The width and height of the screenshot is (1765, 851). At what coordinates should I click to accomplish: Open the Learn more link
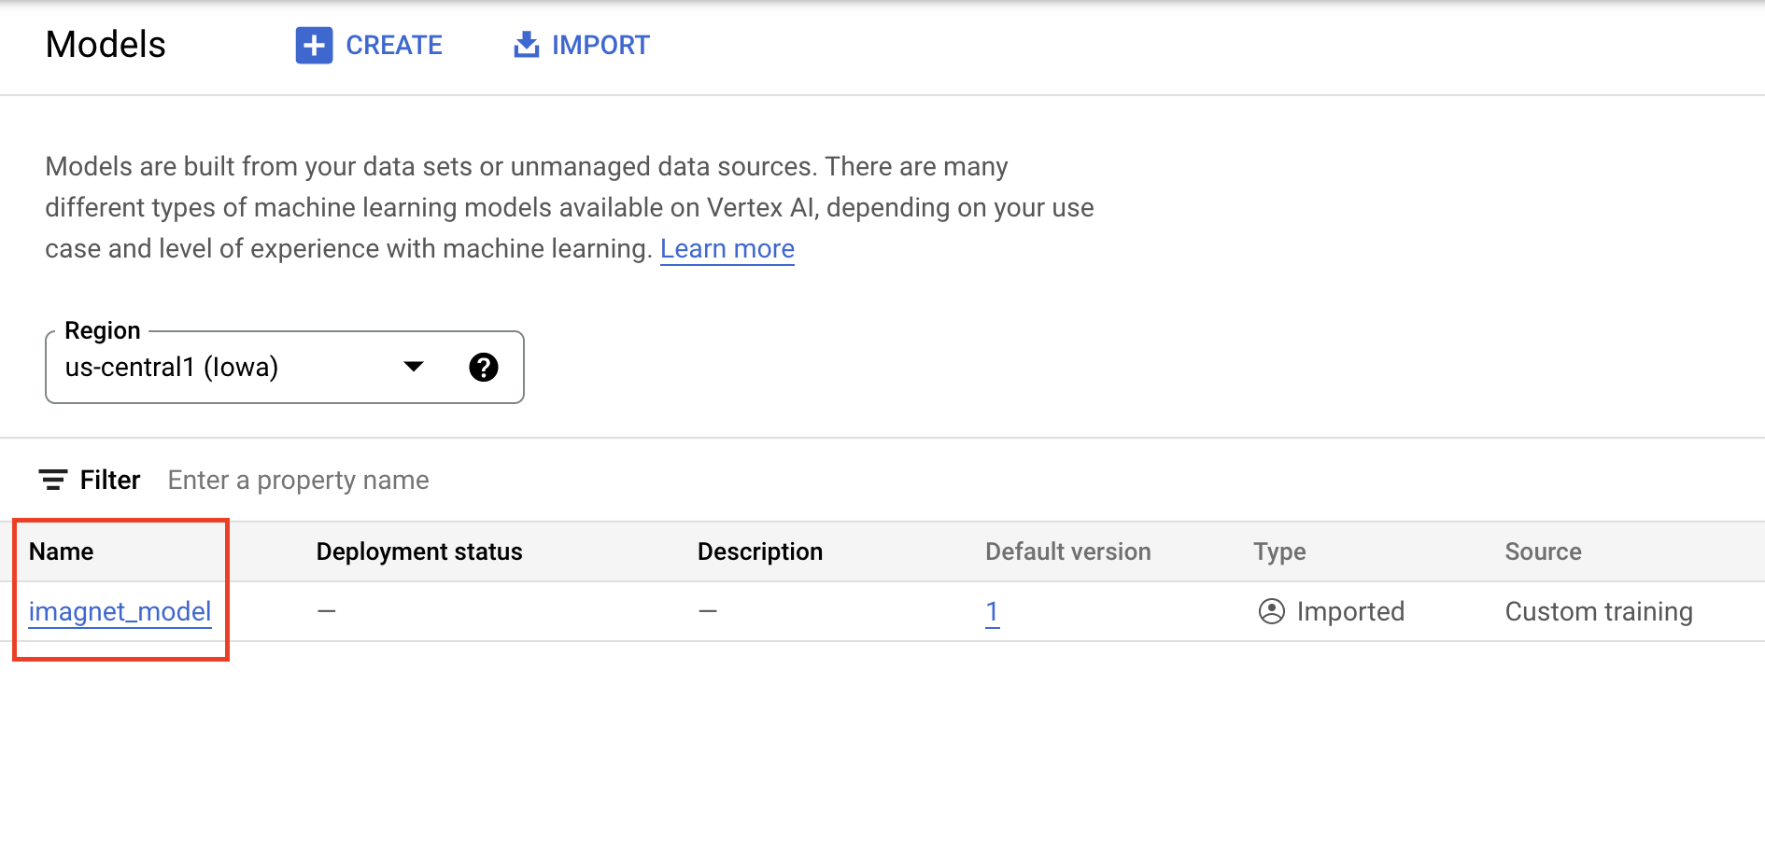click(x=727, y=249)
